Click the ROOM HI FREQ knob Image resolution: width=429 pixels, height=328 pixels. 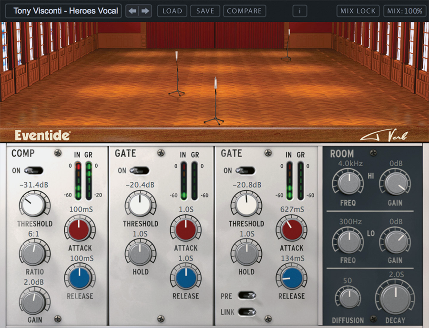coord(348,182)
